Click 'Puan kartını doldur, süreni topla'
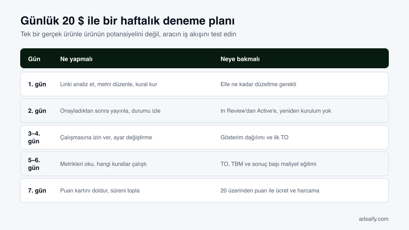The image size is (409, 230). [x=100, y=191]
